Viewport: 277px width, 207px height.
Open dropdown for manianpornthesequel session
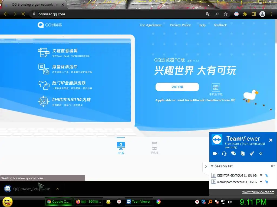pyautogui.click(x=261, y=182)
